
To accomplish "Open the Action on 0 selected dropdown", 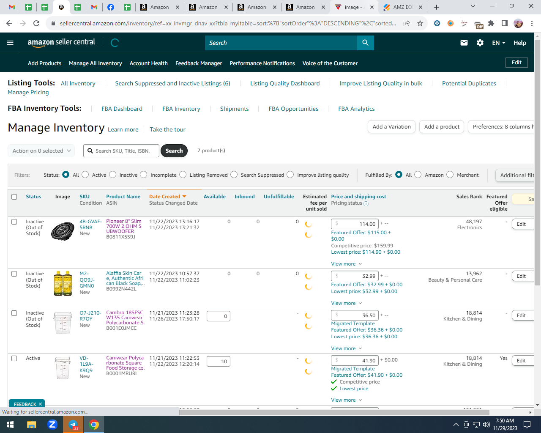I will pos(41,151).
